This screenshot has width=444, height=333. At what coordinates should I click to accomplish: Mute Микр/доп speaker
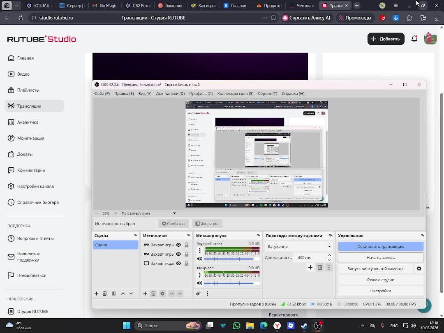click(x=200, y=283)
